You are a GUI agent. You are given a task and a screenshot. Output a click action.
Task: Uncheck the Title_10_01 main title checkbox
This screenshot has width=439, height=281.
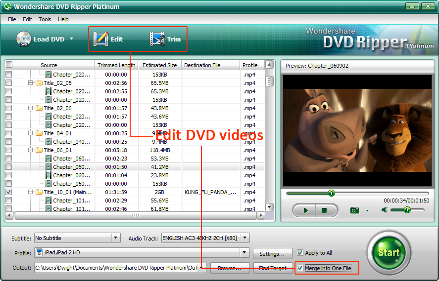coord(9,192)
